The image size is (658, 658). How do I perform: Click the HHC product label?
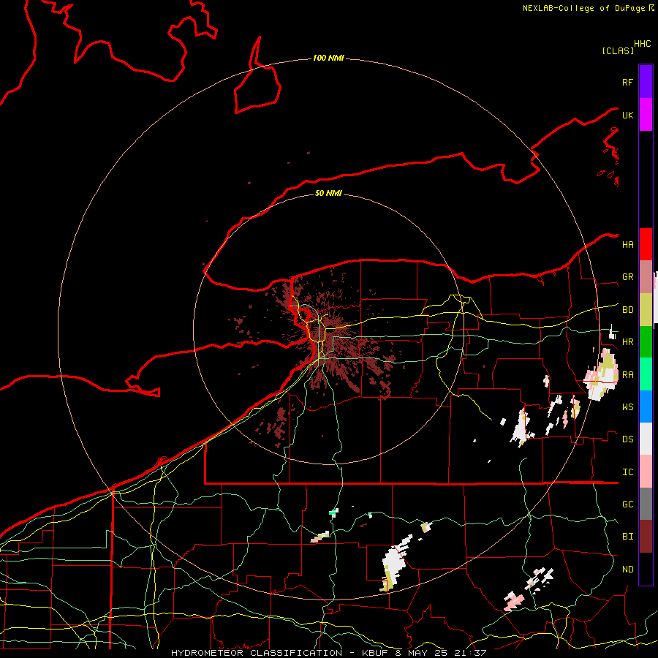tap(642, 44)
